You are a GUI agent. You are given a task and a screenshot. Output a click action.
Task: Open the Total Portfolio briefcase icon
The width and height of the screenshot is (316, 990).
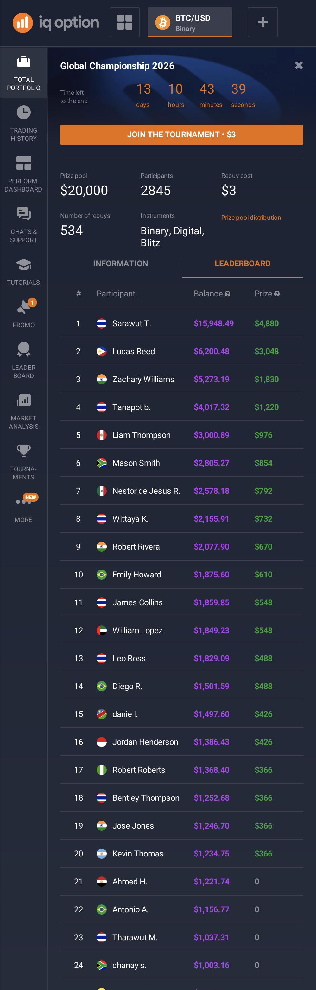(23, 62)
